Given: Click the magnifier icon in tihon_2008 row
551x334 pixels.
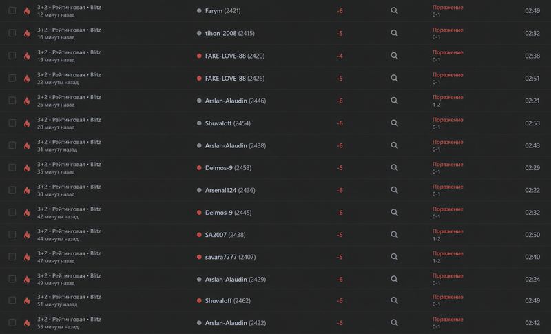Looking at the screenshot, I should tap(394, 33).
